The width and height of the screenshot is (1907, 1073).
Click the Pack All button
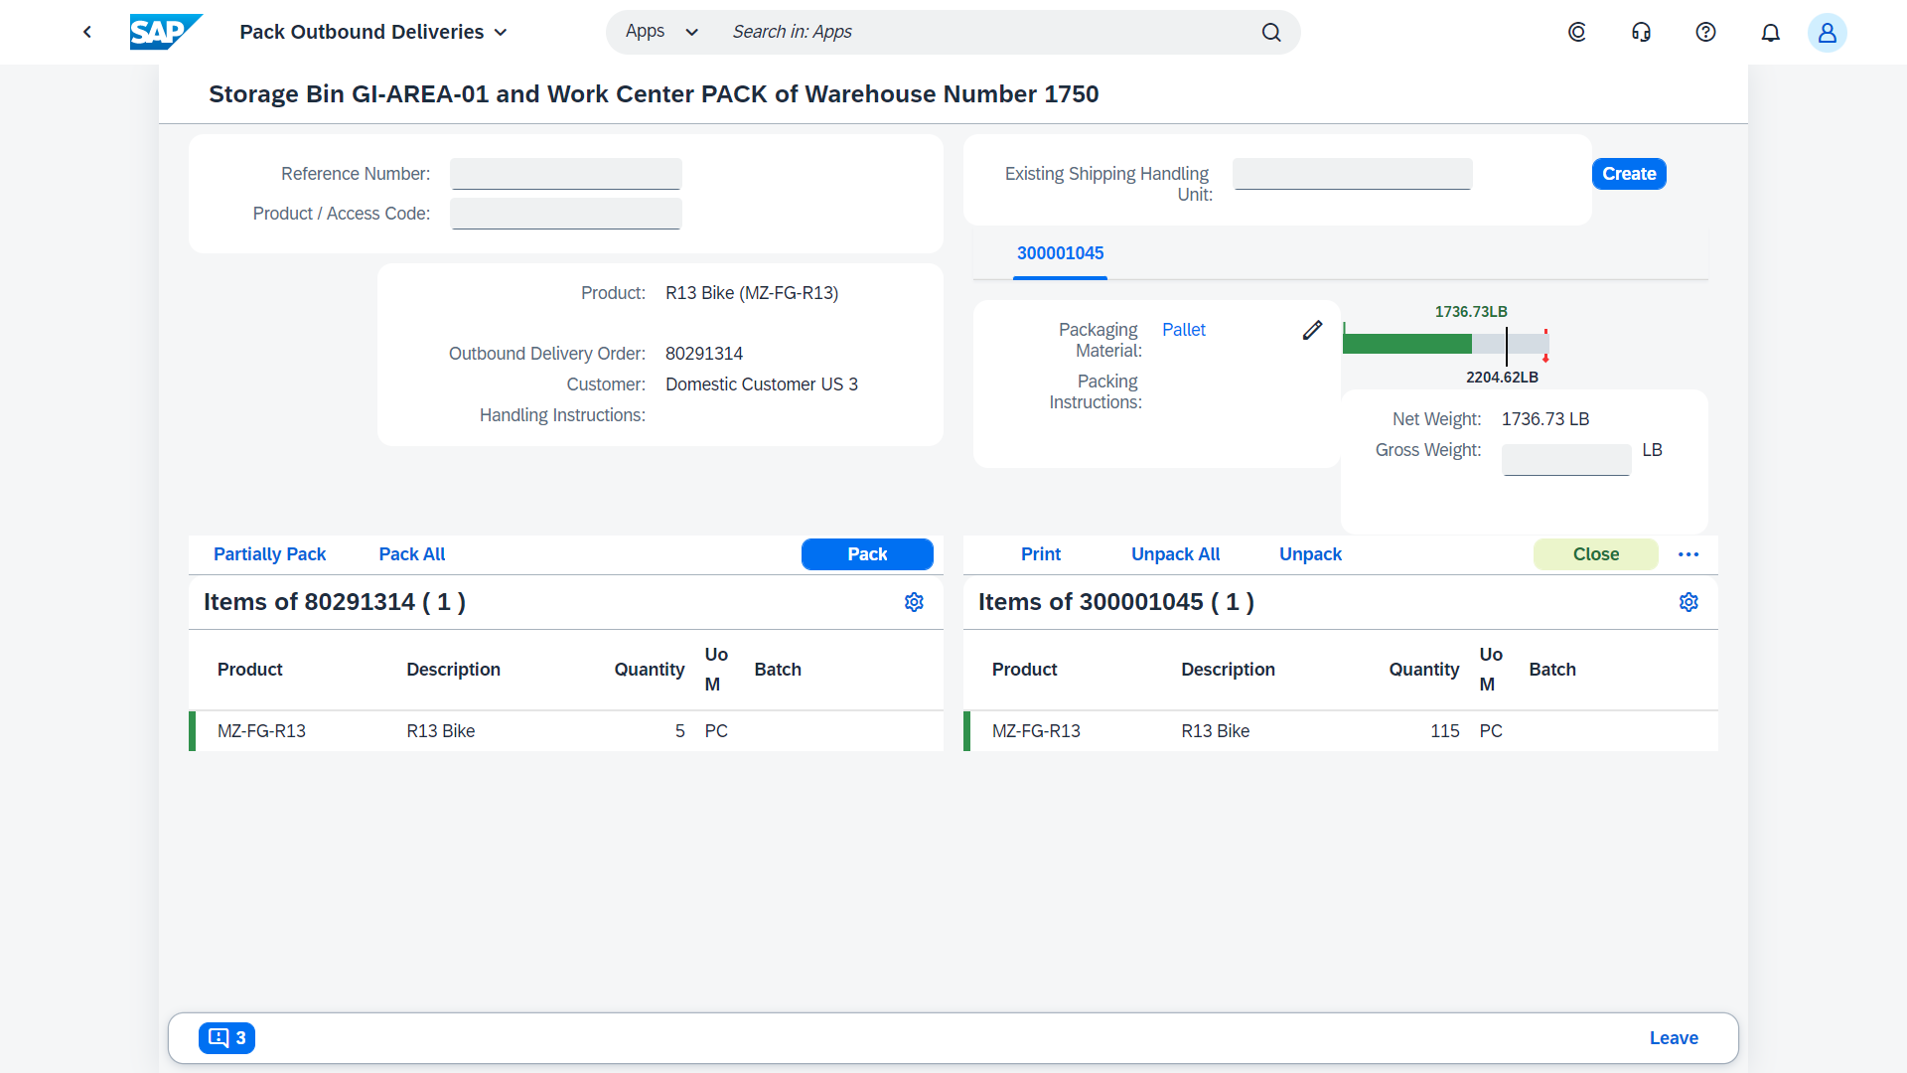[x=411, y=554]
